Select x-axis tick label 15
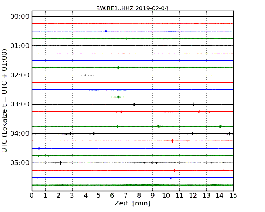This screenshot has width=265, height=212. click(x=233, y=196)
